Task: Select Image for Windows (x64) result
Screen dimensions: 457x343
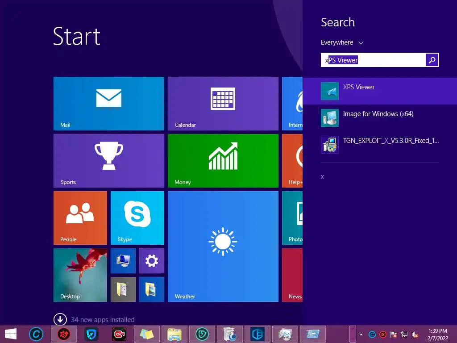Action: (380, 118)
